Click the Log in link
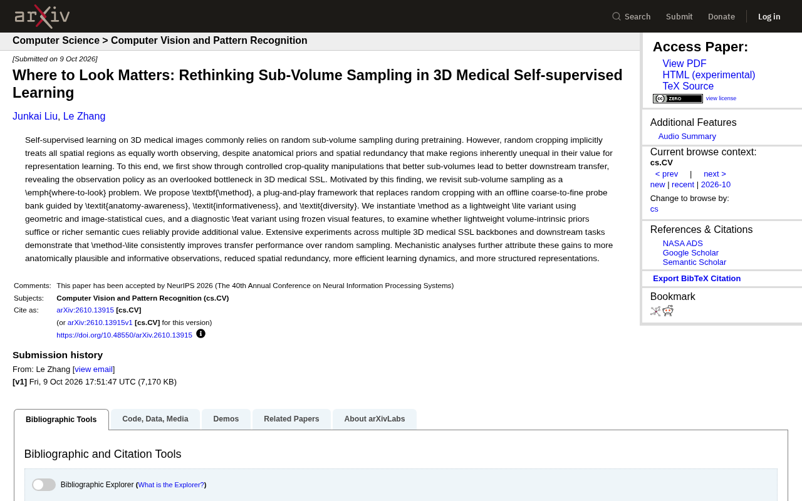This screenshot has height=501, width=802. pyautogui.click(x=769, y=16)
